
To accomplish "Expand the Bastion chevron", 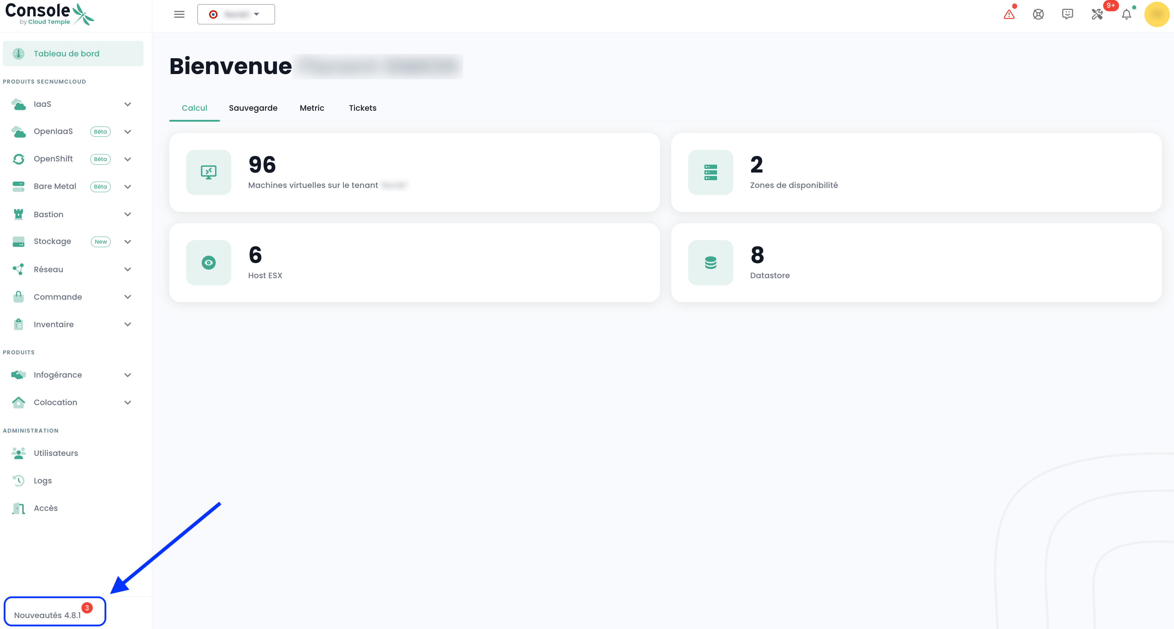I will (128, 215).
